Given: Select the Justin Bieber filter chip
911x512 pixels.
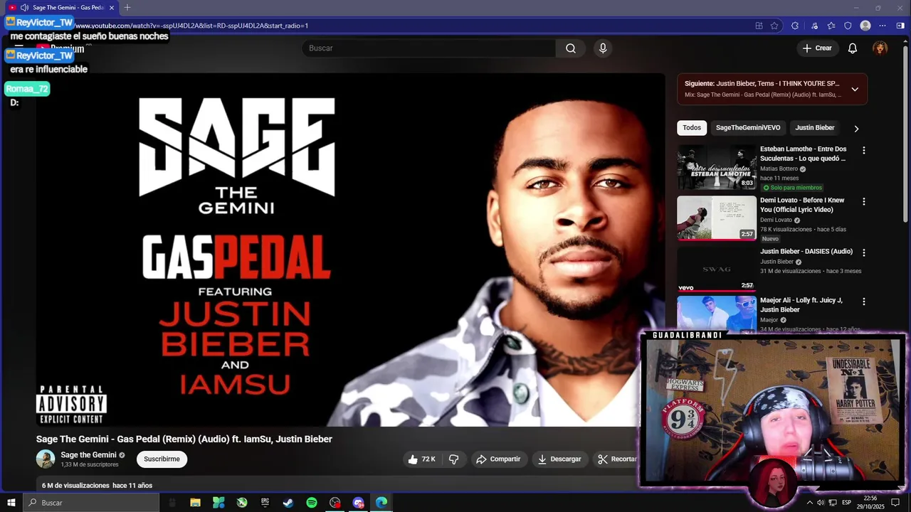Looking at the screenshot, I should pyautogui.click(x=815, y=128).
